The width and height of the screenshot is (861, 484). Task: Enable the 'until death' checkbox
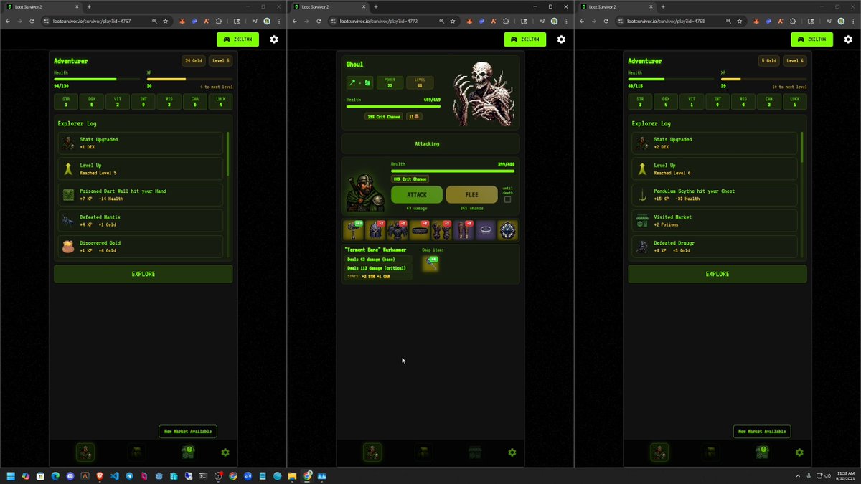pos(507,199)
